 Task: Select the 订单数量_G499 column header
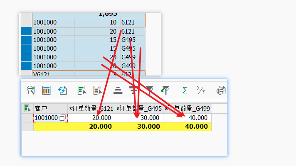pos(187,109)
